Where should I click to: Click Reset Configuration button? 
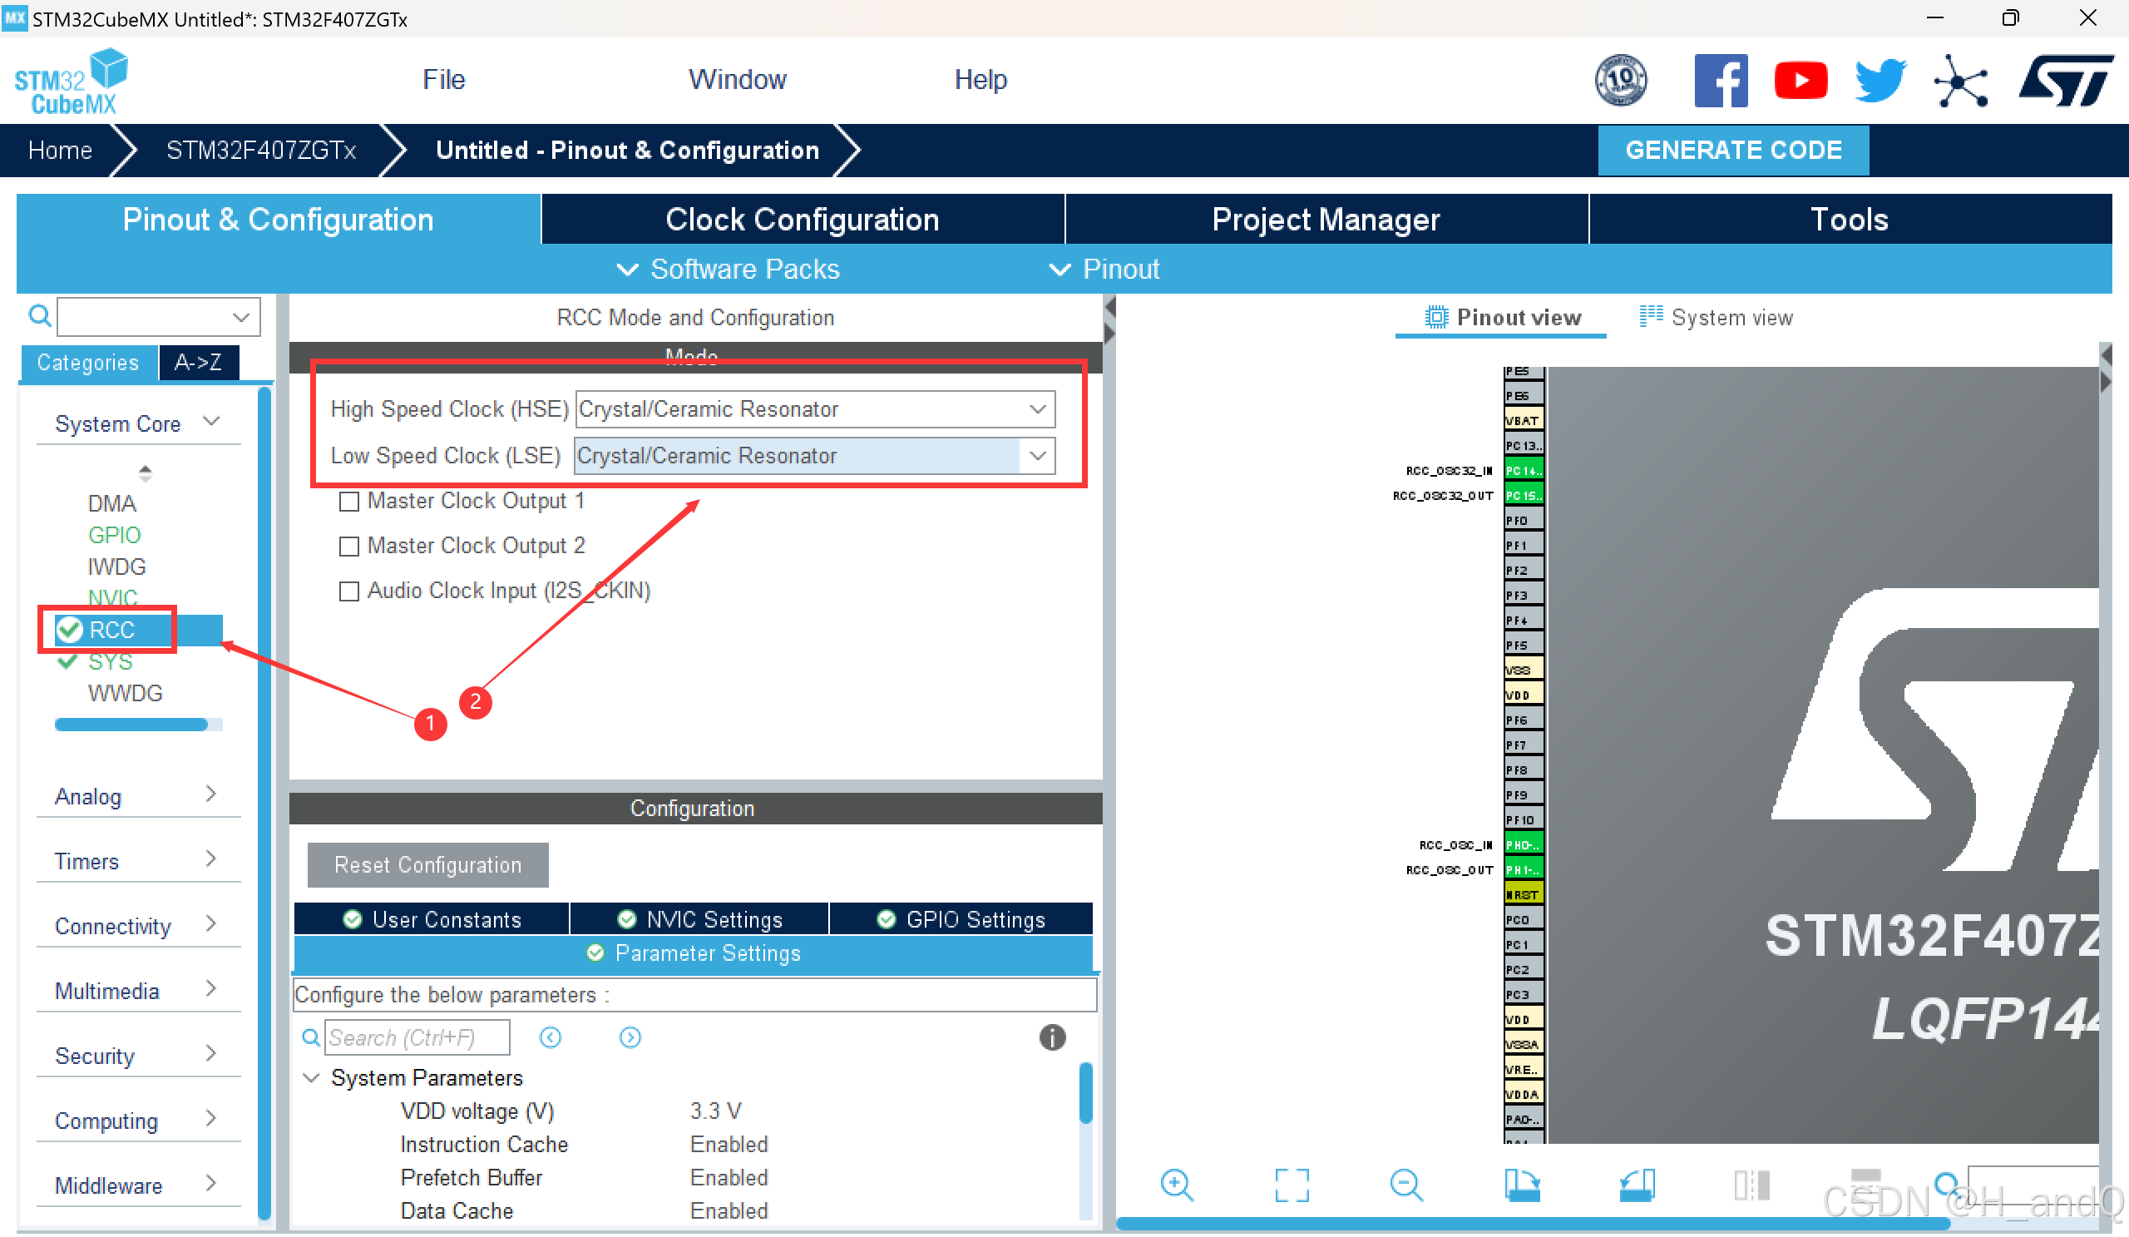[427, 865]
